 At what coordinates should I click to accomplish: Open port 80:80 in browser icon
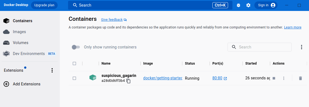(225, 79)
